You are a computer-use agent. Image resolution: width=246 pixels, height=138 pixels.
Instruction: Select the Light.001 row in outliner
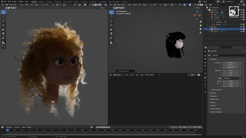pyautogui.click(x=224, y=29)
